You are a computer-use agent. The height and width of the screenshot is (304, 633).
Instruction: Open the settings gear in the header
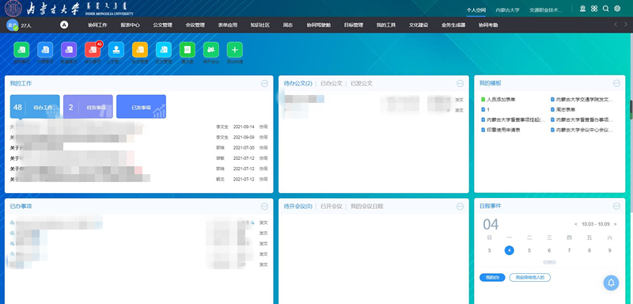pos(617,9)
